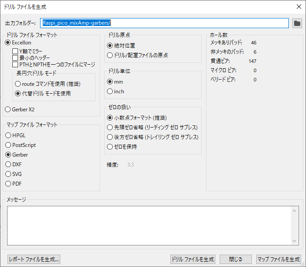The width and height of the screenshot is (306, 267).
Task: Click the メッキありパッド count 46
Action: coord(254,43)
